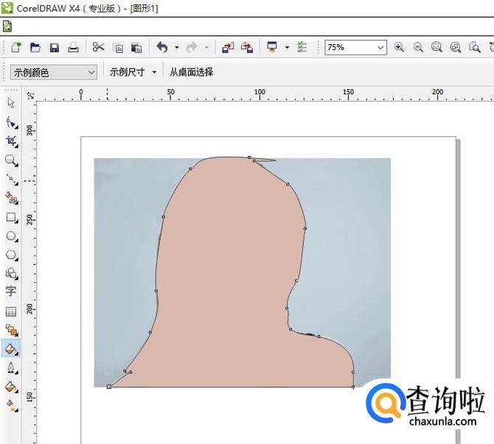The image size is (494, 444).
Task: Click the ruler origin corner box
Action: click(30, 95)
